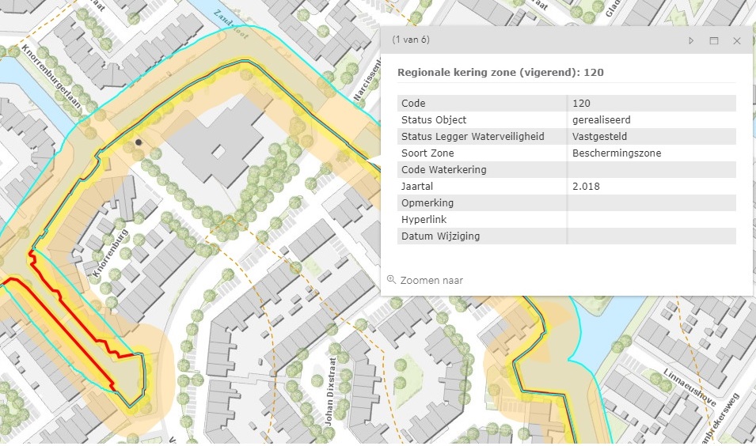
Task: Click the Jaartal field label
Action: (x=417, y=187)
